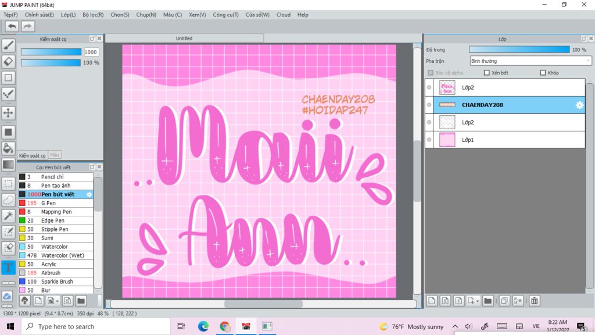Open the Cửa sổ(W) menu
Viewport: 595px width, 335px height.
[x=257, y=15]
